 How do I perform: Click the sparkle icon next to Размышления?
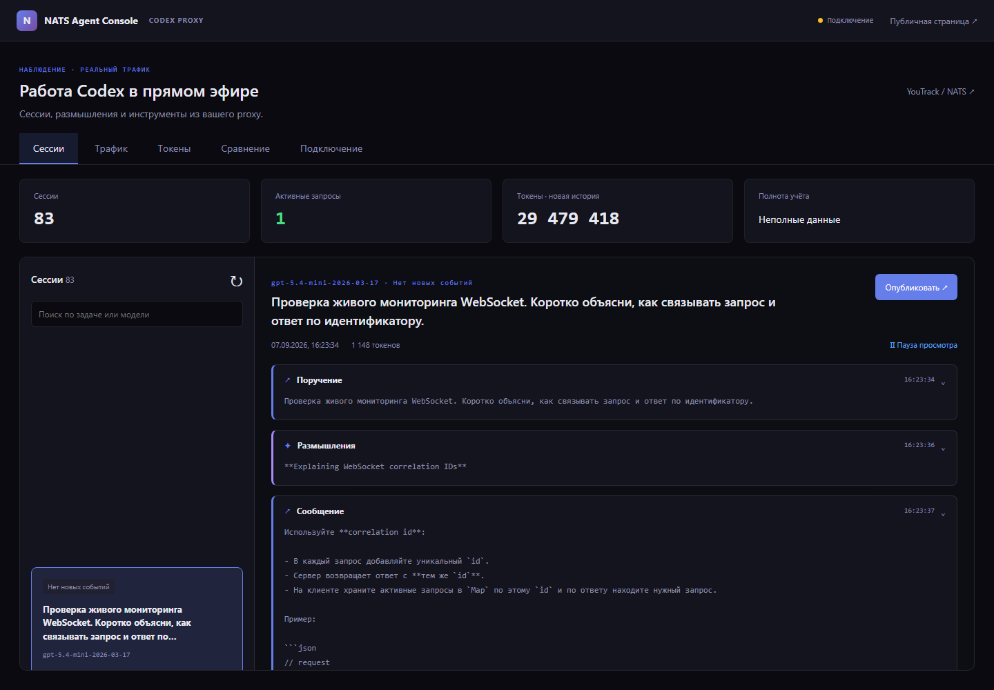point(288,446)
